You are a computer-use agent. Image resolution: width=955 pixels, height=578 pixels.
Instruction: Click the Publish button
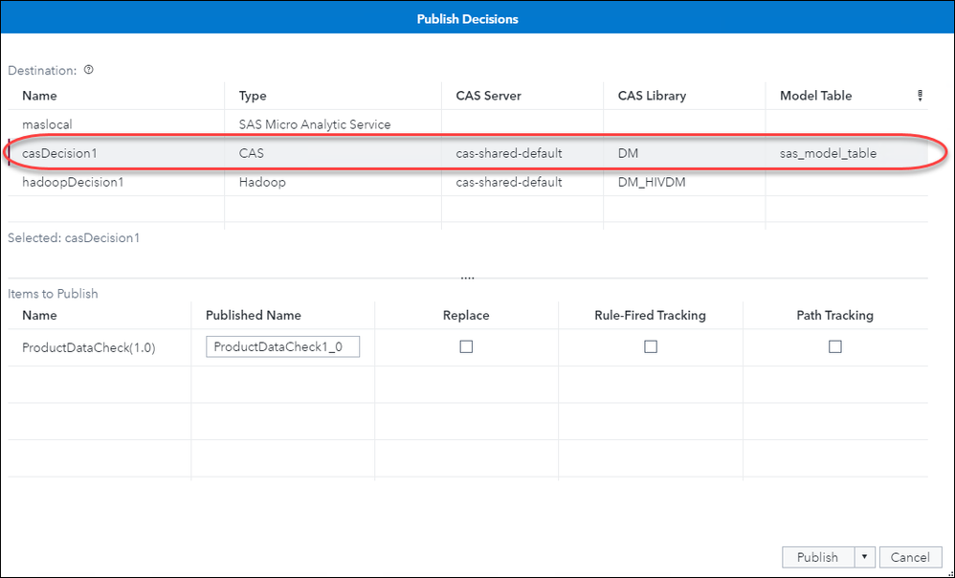(817, 557)
